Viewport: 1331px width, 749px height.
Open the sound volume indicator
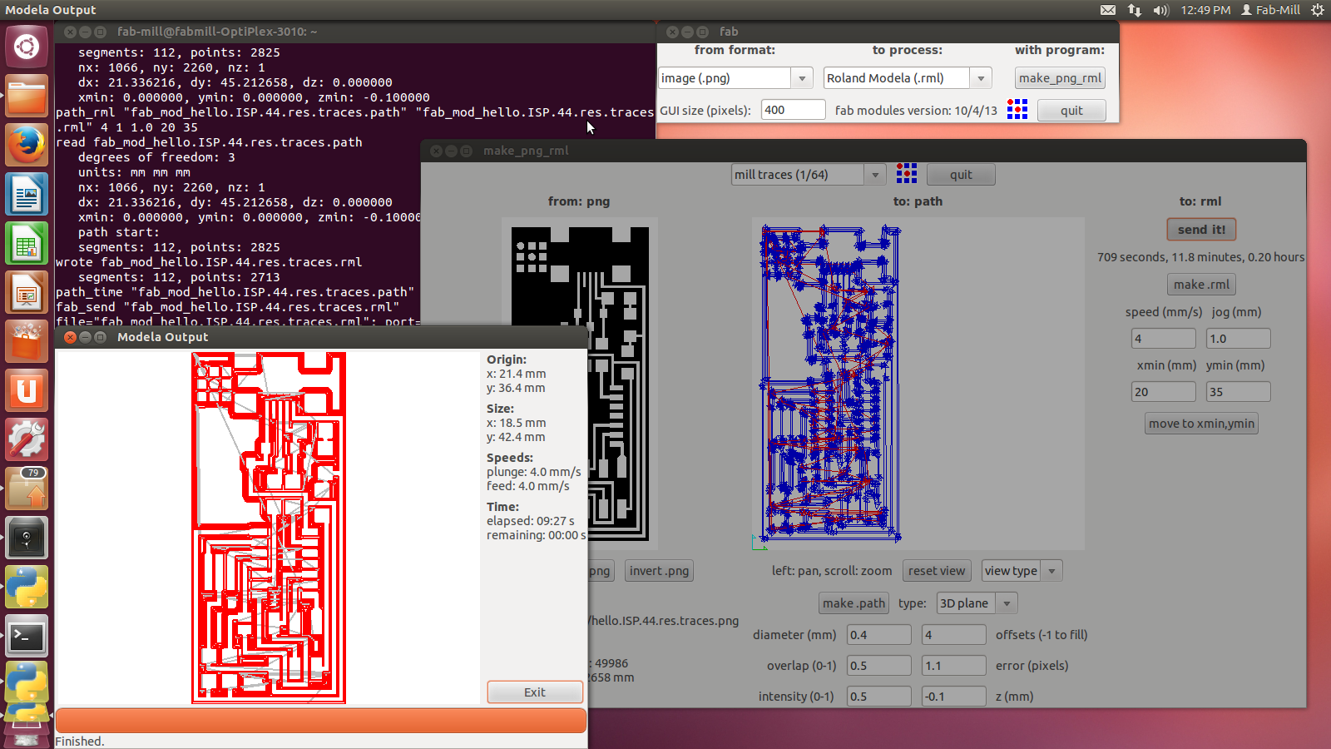point(1161,10)
